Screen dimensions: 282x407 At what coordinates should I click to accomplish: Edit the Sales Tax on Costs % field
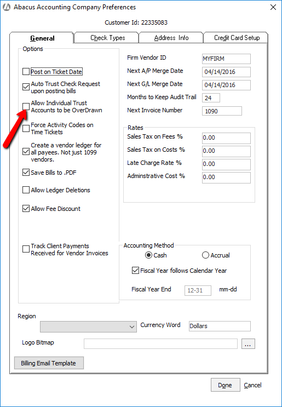tap(226, 151)
